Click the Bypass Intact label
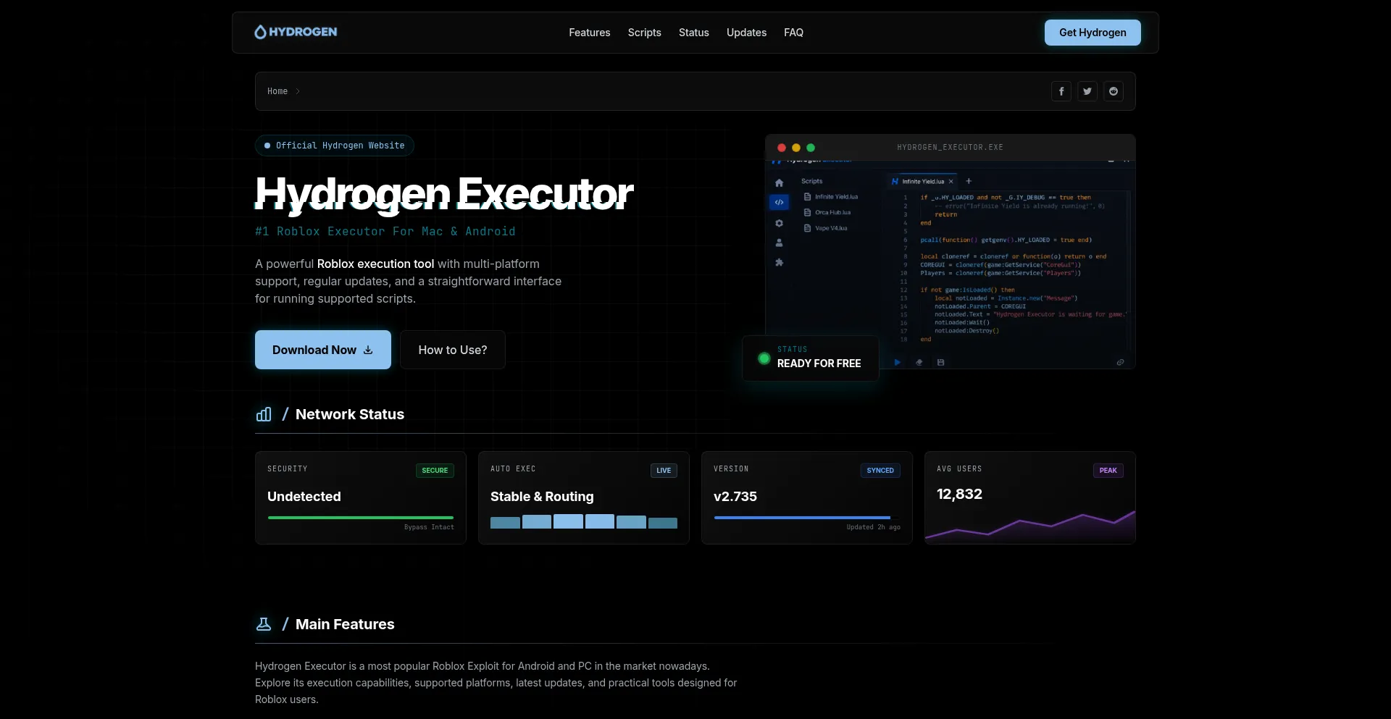 tap(429, 527)
